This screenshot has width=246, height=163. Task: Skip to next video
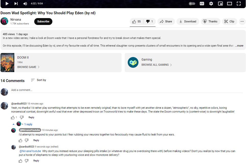click(16, 4)
